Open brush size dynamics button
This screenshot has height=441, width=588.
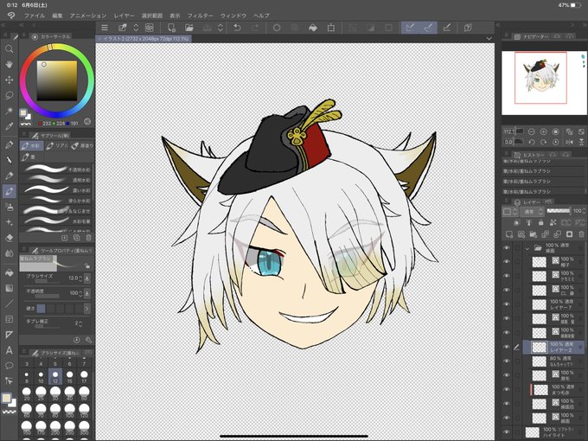[x=87, y=278]
